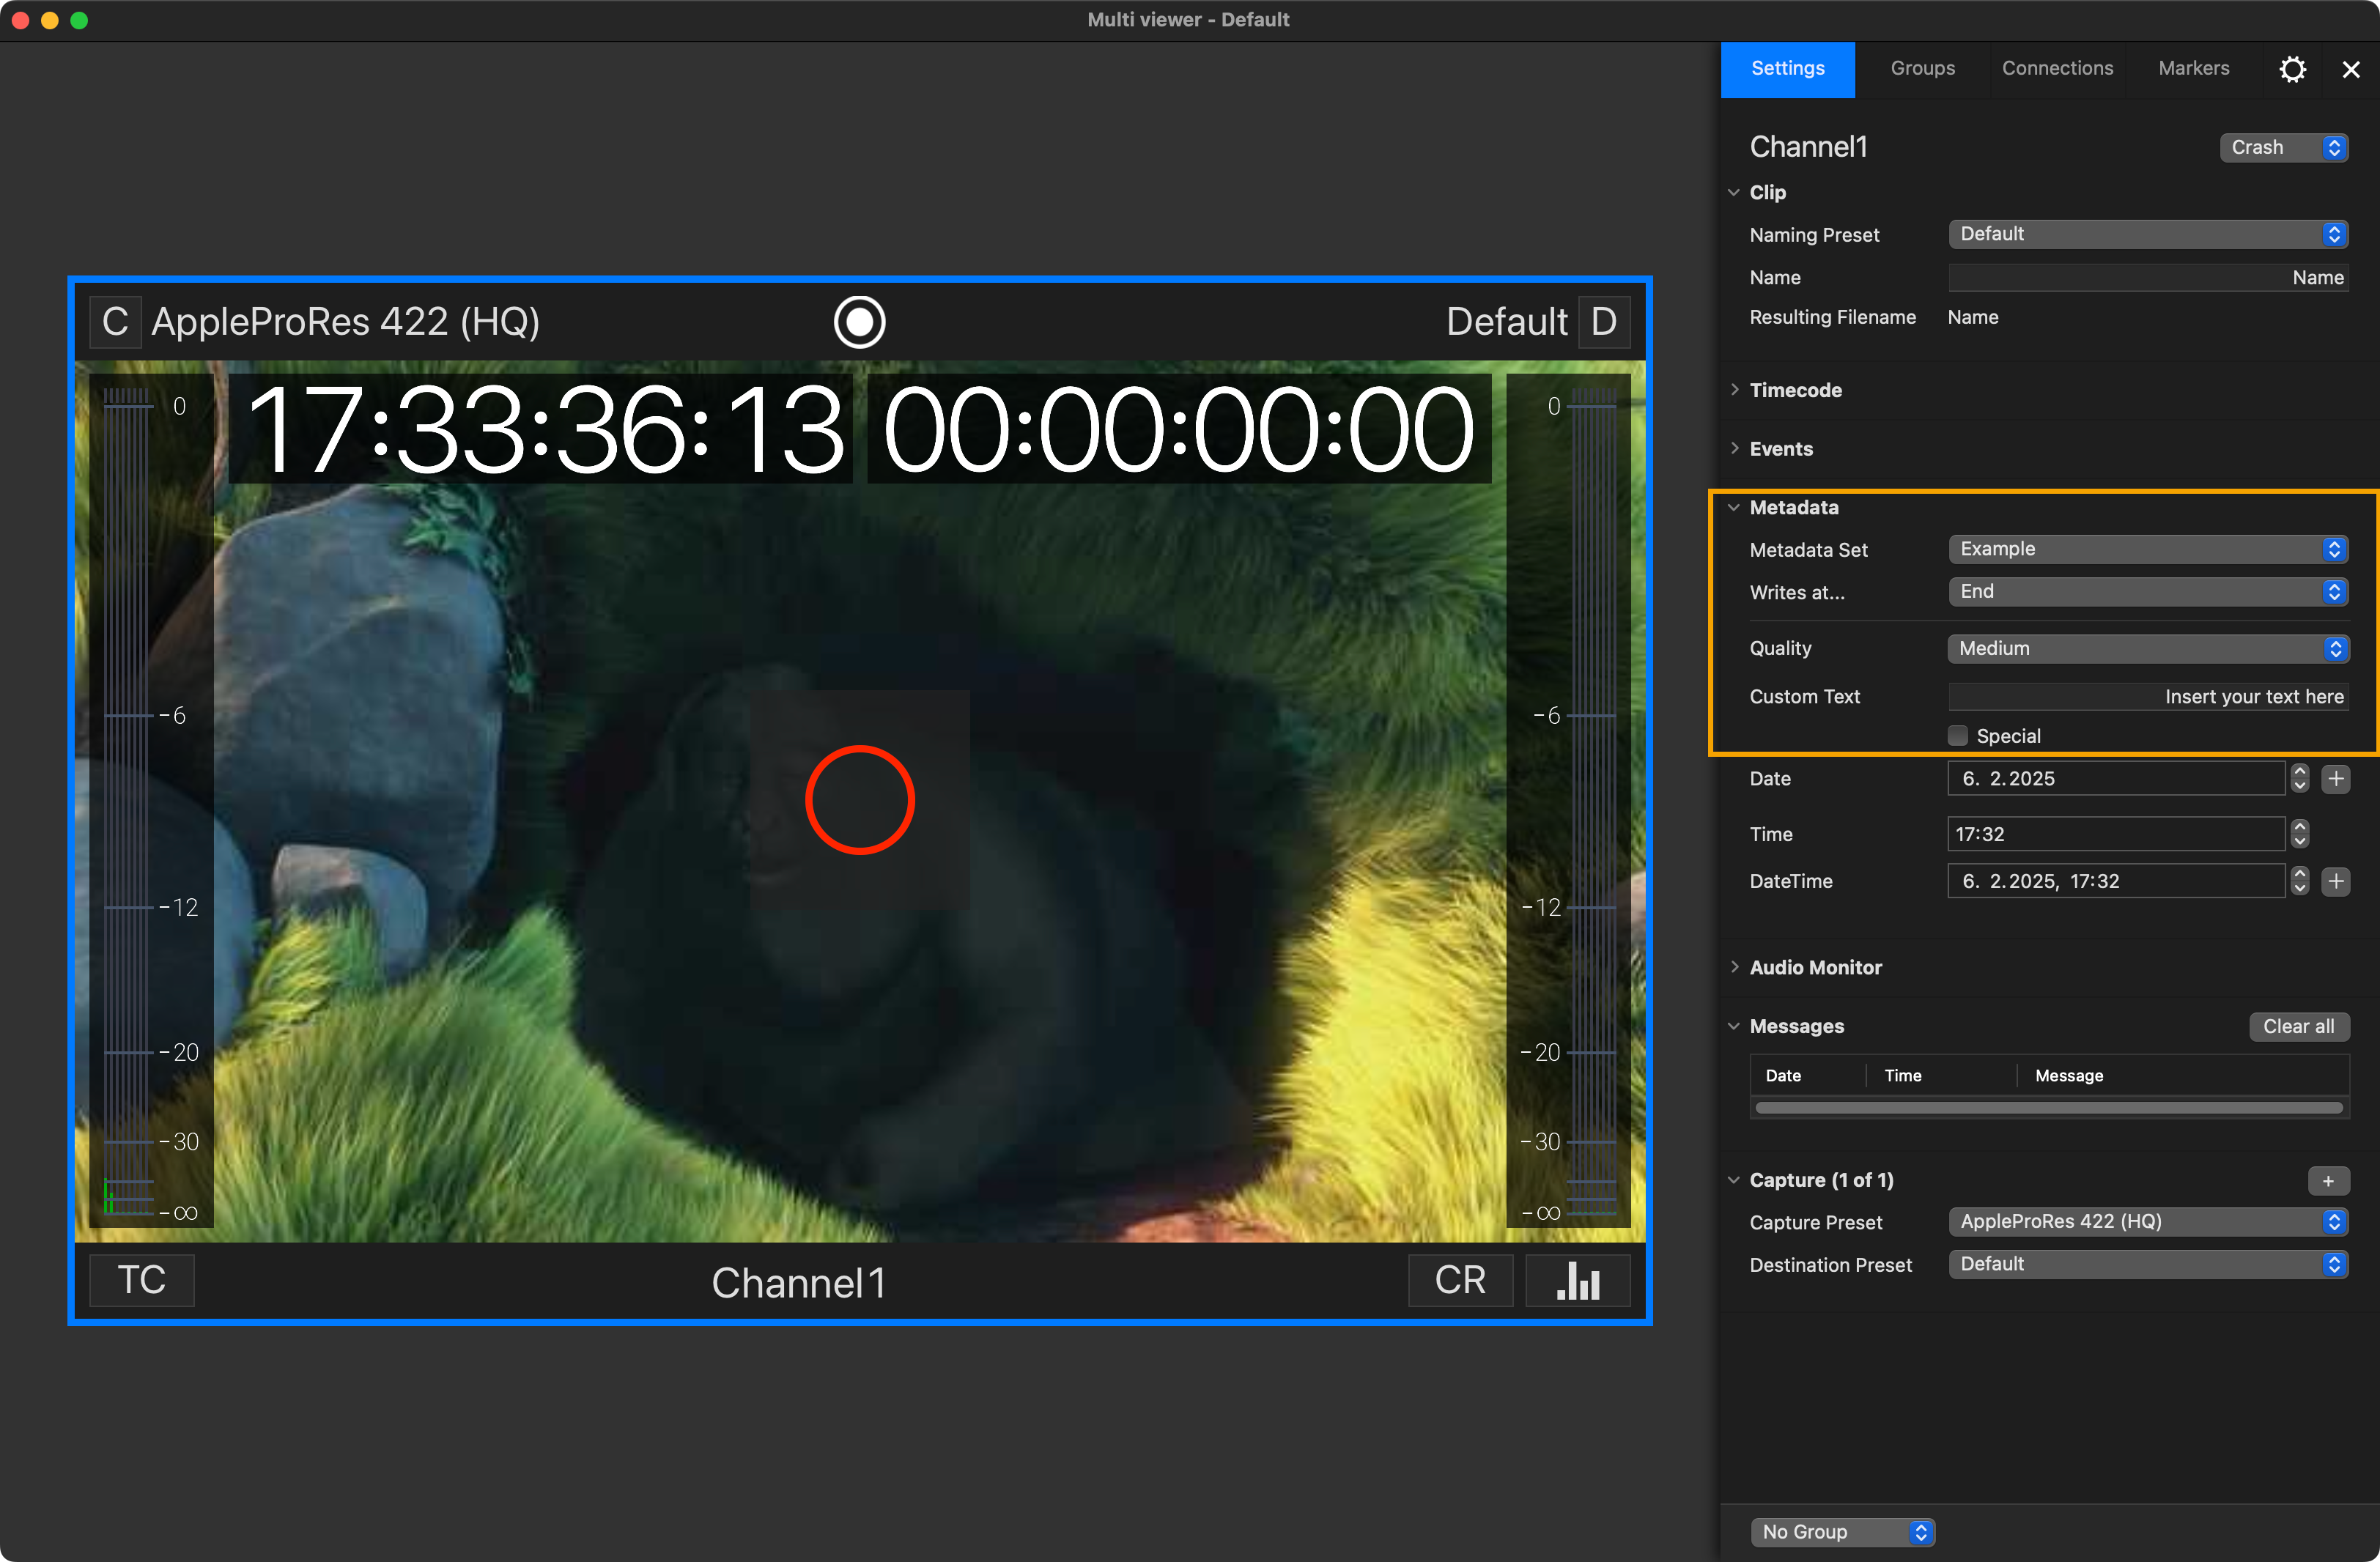Open the Naming Preset dropdown
The image size is (2380, 1562).
tap(2148, 234)
